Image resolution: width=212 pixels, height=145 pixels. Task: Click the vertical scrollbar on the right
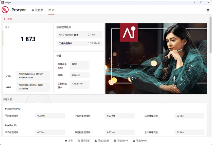tap(210, 39)
